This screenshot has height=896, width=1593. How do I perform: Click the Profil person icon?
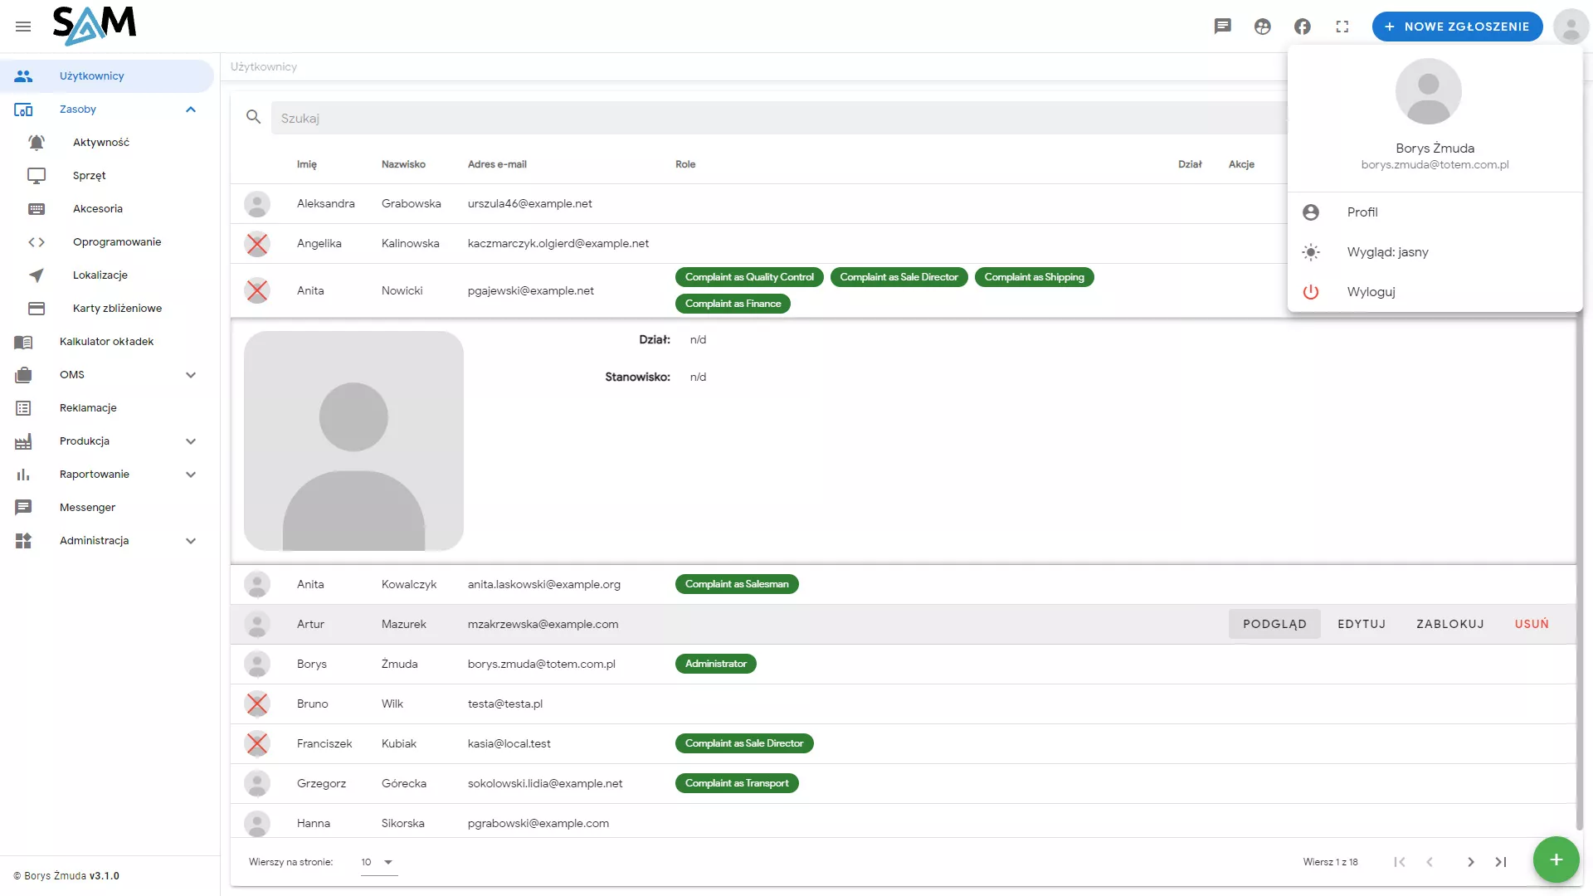(1311, 212)
